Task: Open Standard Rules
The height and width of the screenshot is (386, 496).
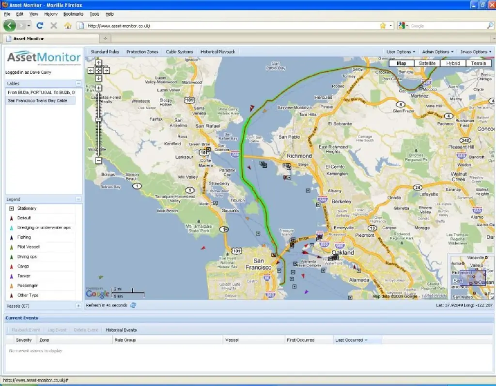Action: click(x=105, y=51)
